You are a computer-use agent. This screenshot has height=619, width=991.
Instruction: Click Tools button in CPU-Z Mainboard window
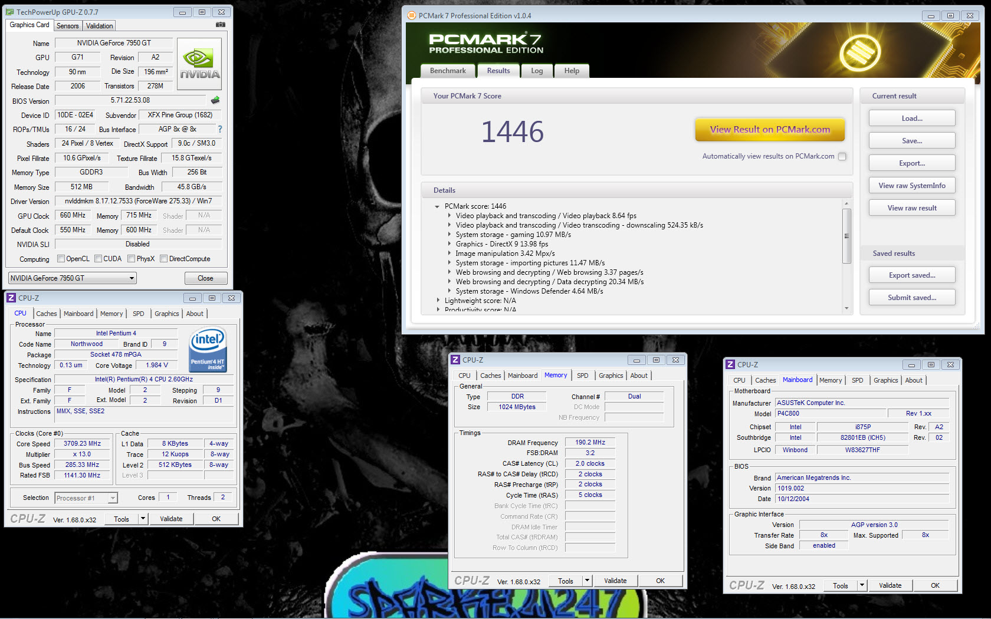click(x=841, y=585)
